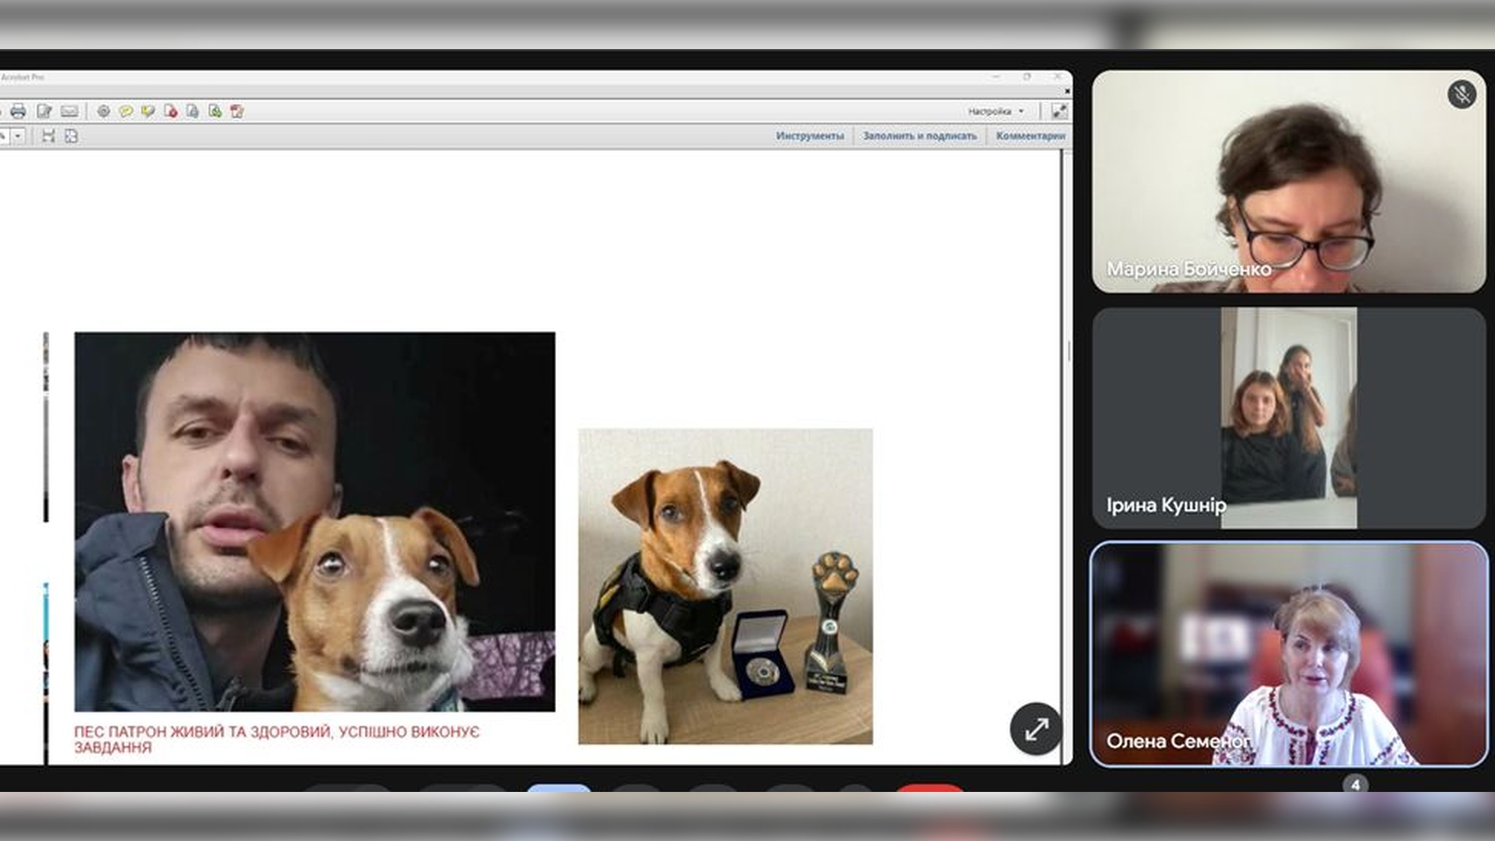Open the zoom level dropdown arrow
The image size is (1495, 841).
pyautogui.click(x=18, y=136)
